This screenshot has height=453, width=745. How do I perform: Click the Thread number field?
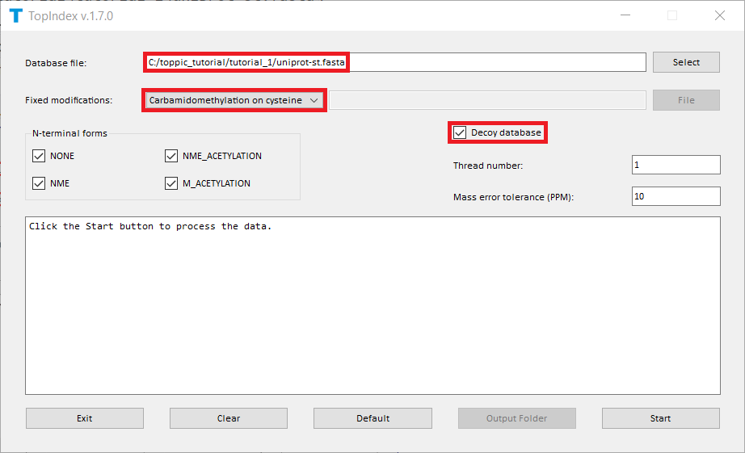[675, 165]
